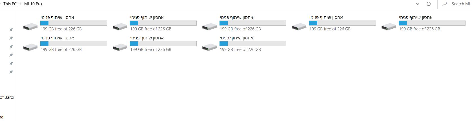Select the first drive icon in top row
This screenshot has height=121, width=472.
click(30, 27)
